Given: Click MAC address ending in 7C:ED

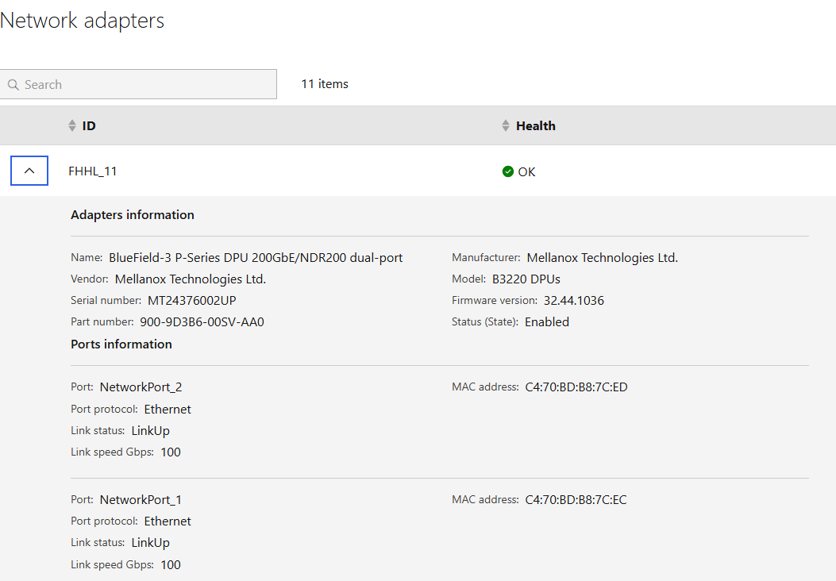Looking at the screenshot, I should point(576,387).
